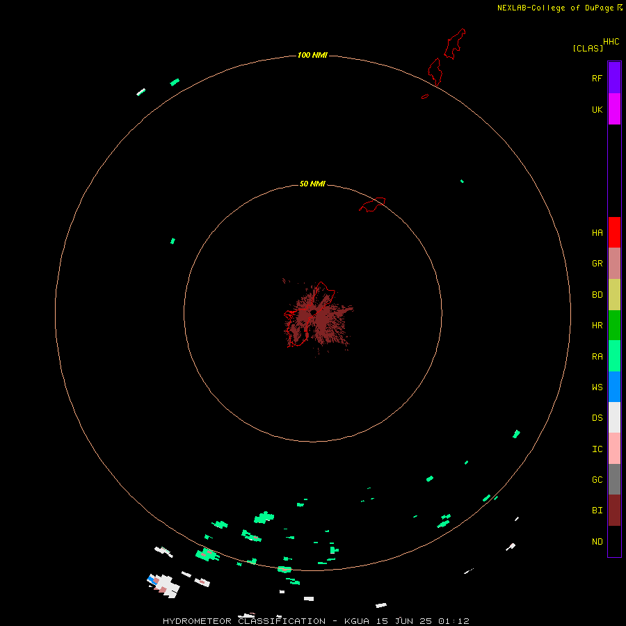Click the DS legend label
Screen dimensions: 626x626
[597, 418]
